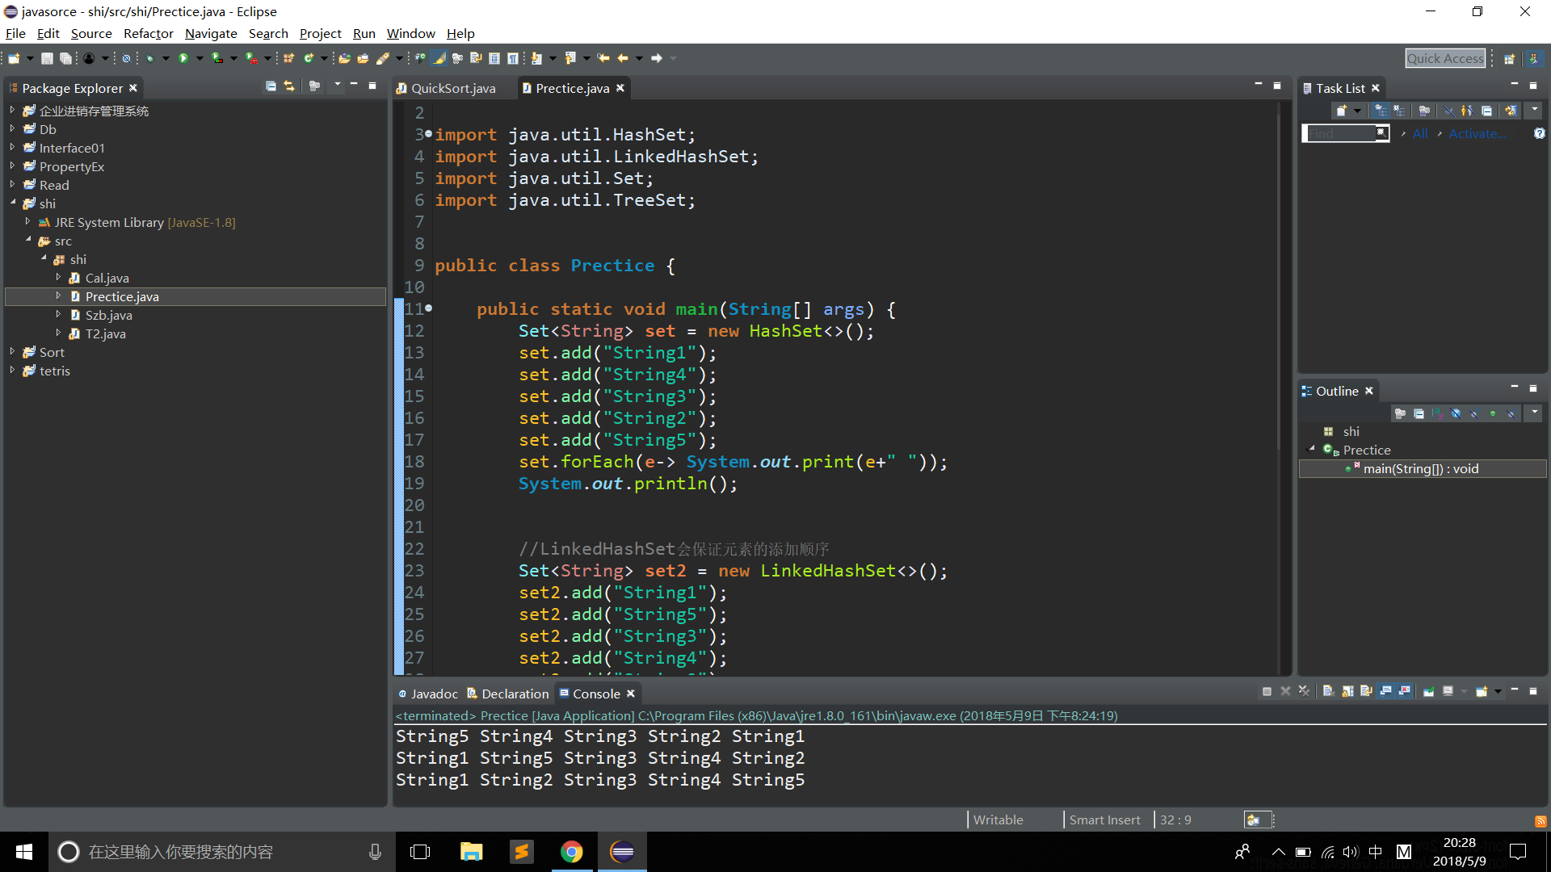Image resolution: width=1551 pixels, height=872 pixels.
Task: Click Clear Console icon
Action: [x=1328, y=692]
